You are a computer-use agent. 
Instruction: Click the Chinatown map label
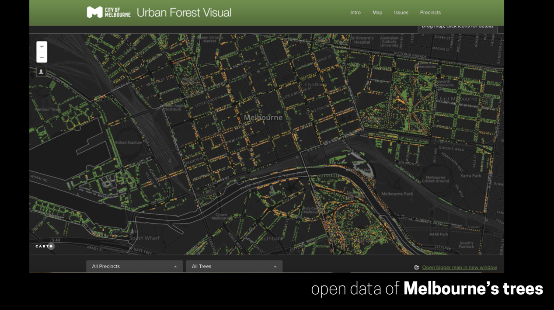(316, 84)
